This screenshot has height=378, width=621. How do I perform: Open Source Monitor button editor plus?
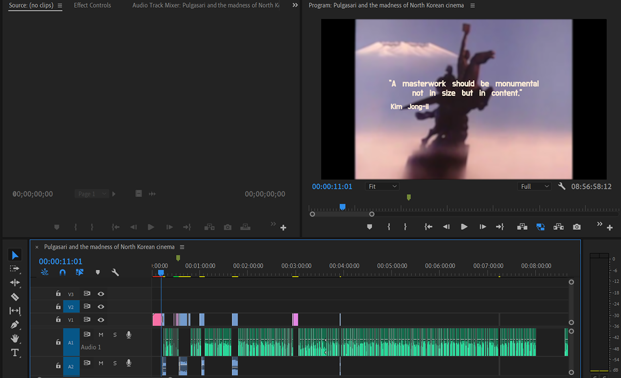(x=283, y=228)
